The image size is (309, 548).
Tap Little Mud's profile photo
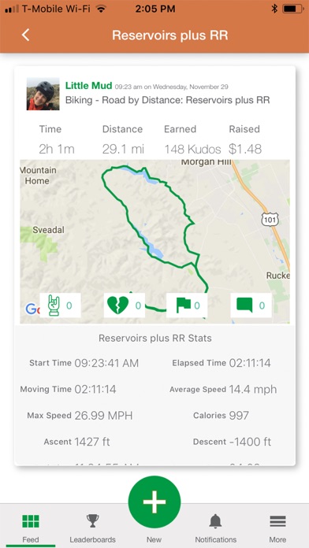43,94
